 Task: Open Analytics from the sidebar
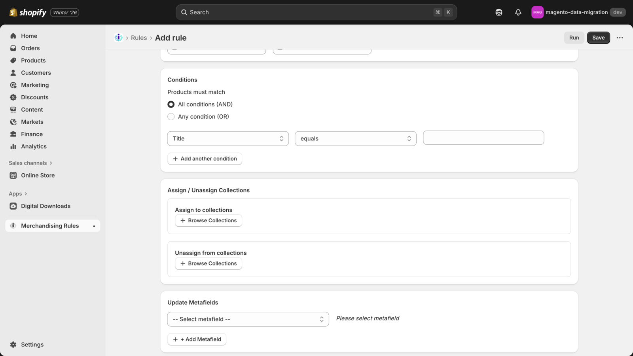[34, 146]
